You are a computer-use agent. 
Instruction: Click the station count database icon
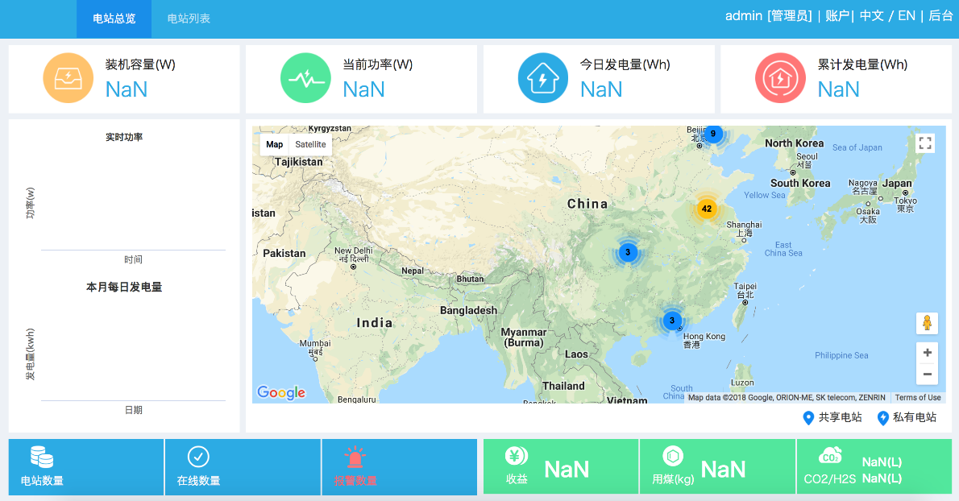42,458
